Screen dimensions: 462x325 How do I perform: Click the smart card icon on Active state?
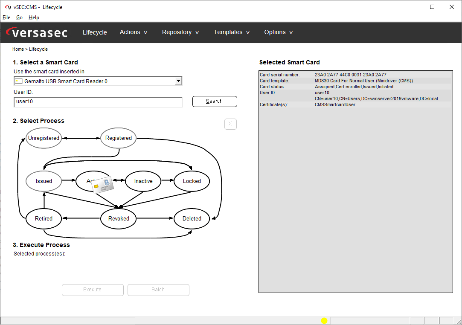pos(102,185)
